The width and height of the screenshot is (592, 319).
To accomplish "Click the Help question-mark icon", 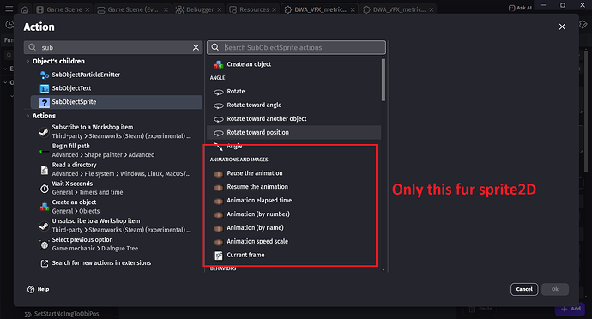I will click(31, 289).
